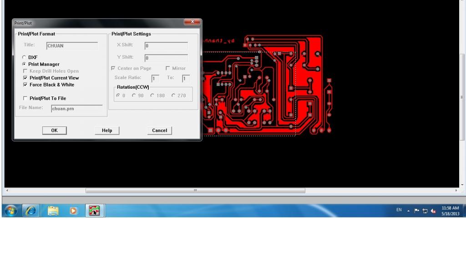Open the network tray icon
Image resolution: width=466 pixels, height=262 pixels.
[425, 211]
